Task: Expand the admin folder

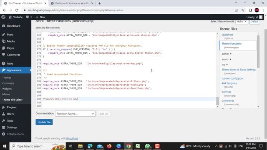Action: 227,54
